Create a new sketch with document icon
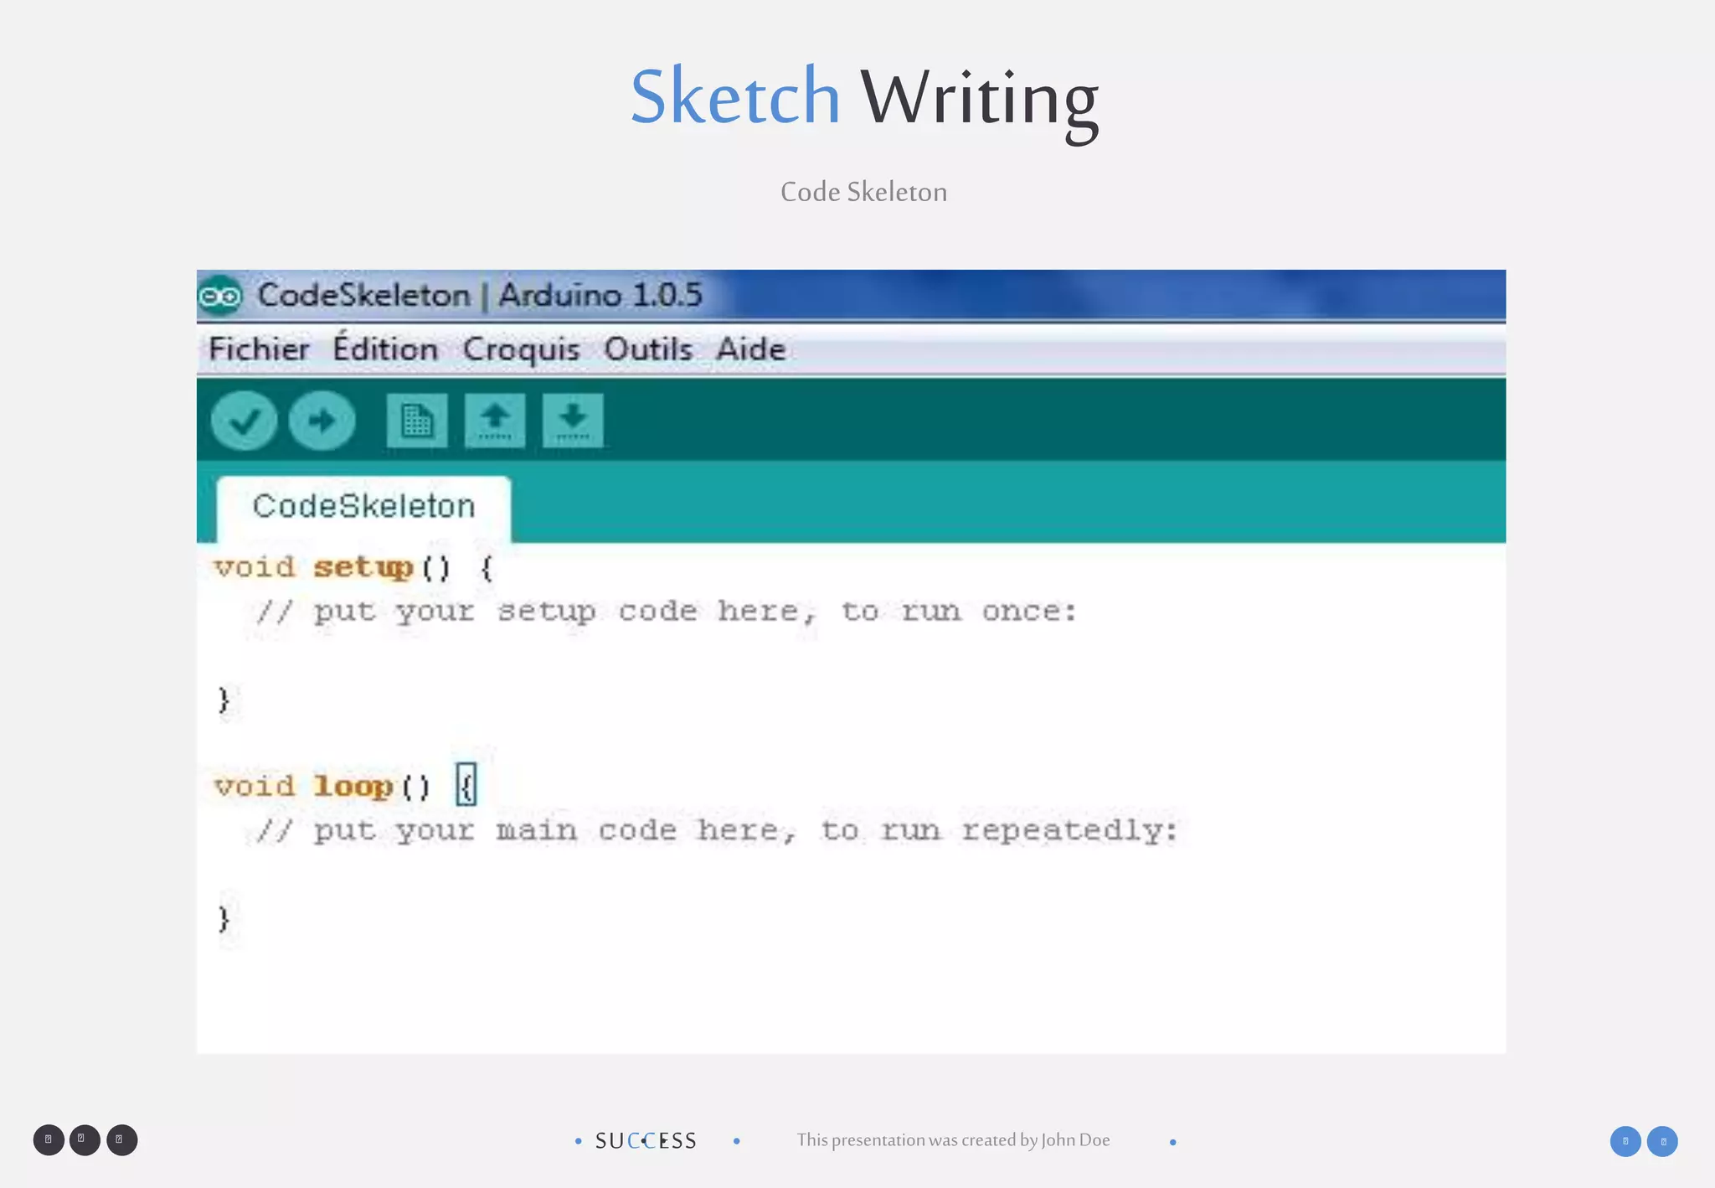 416,421
